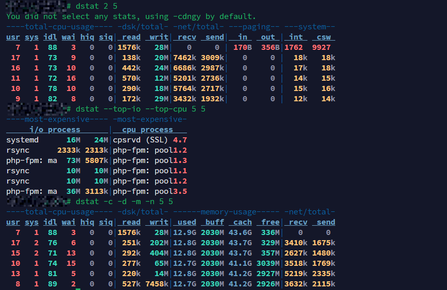This screenshot has height=290, width=447.
Task: Click the csw value '16k'
Action: coord(328,88)
